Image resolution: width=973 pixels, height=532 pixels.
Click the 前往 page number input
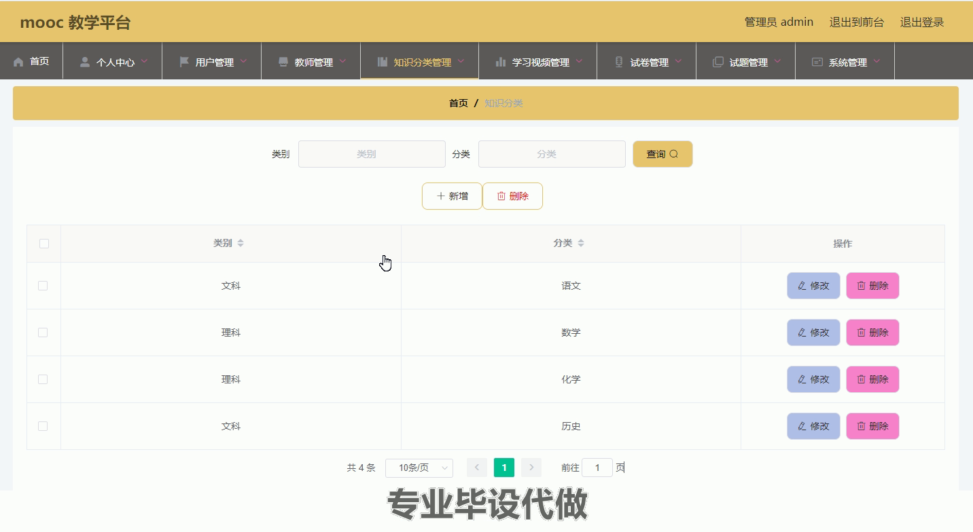click(597, 468)
